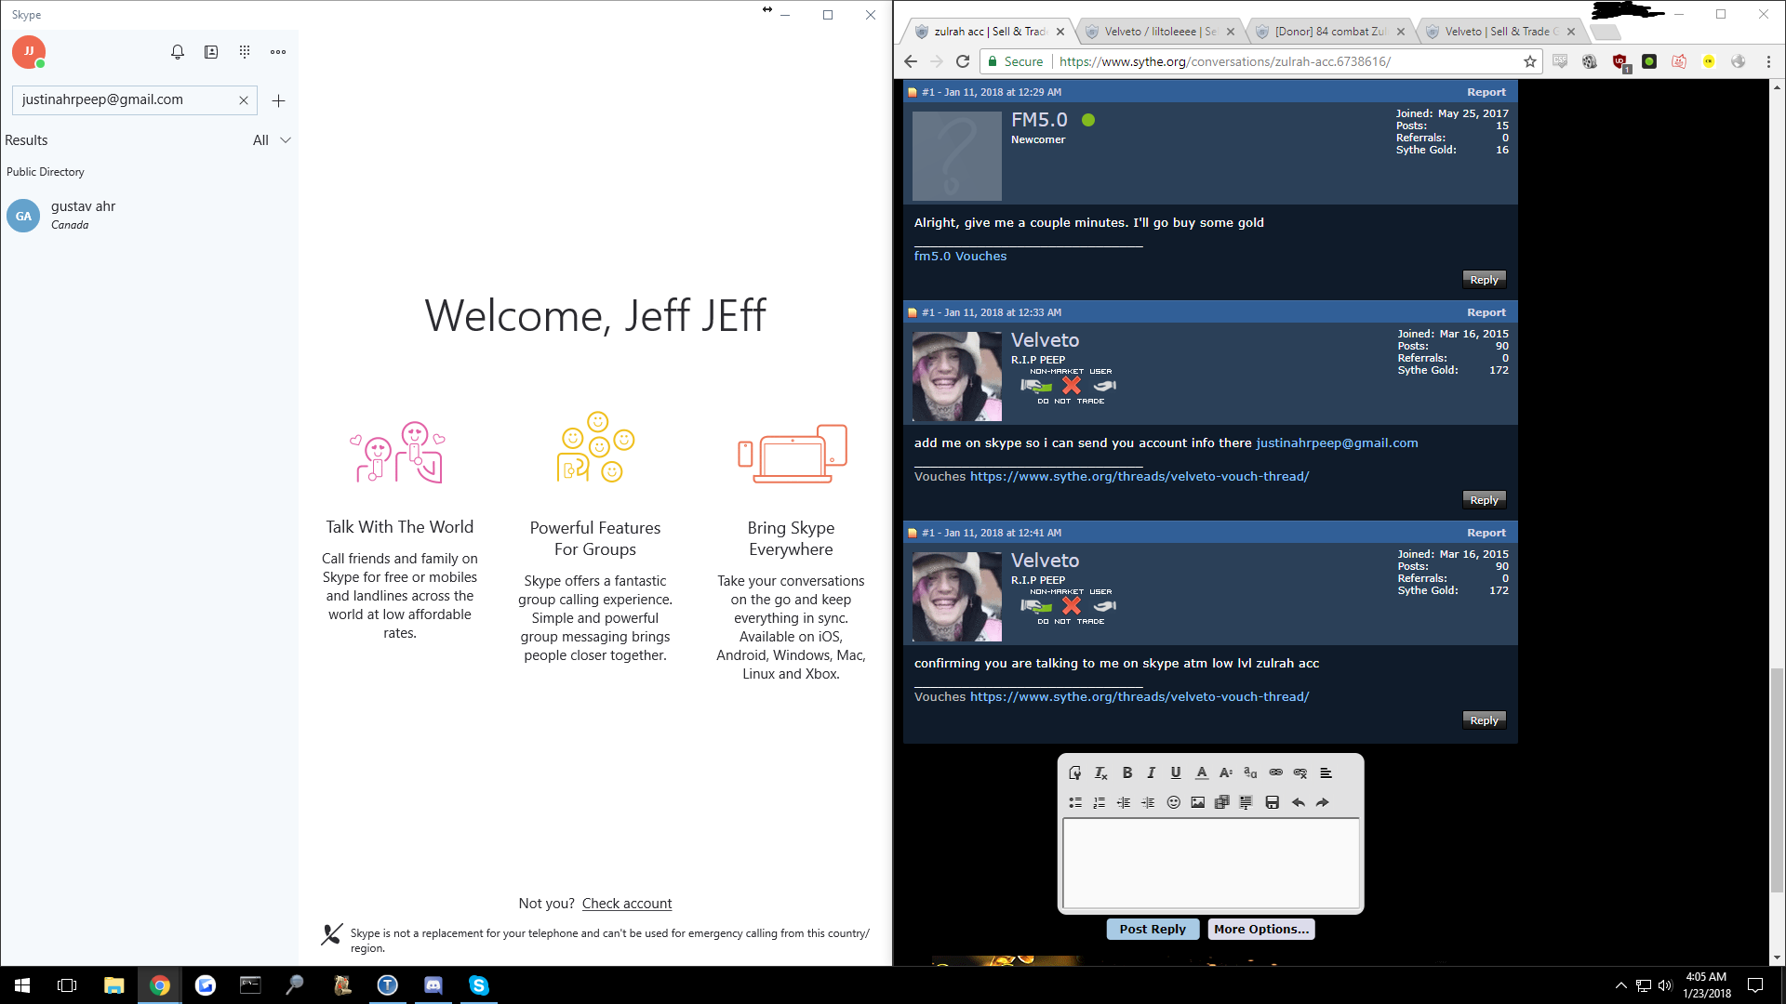The width and height of the screenshot is (1786, 1004).
Task: Close the zulrah acc tab
Action: click(1060, 32)
